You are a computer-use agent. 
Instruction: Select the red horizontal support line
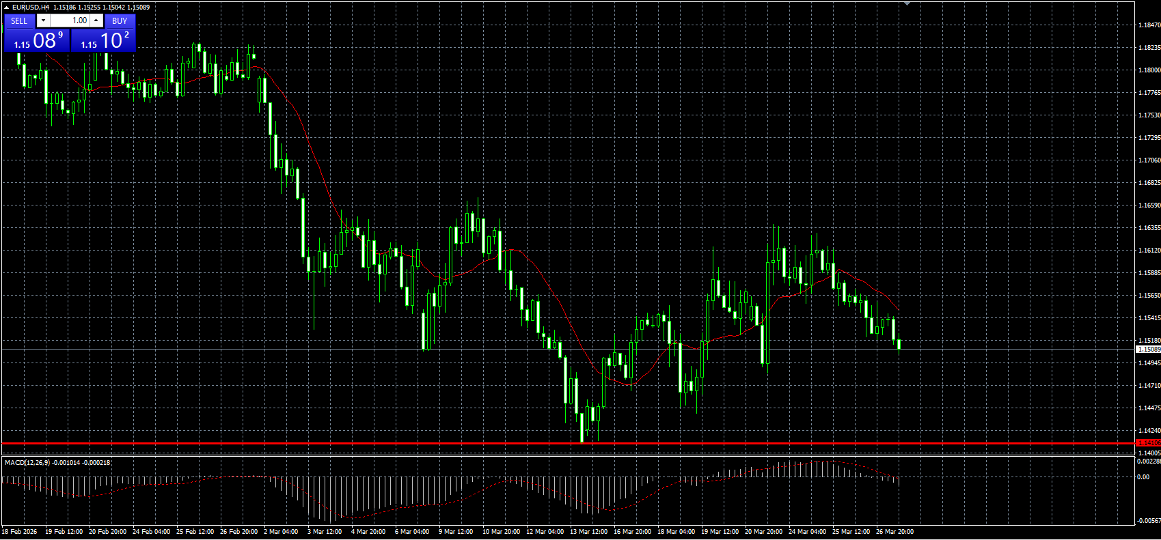(567, 443)
